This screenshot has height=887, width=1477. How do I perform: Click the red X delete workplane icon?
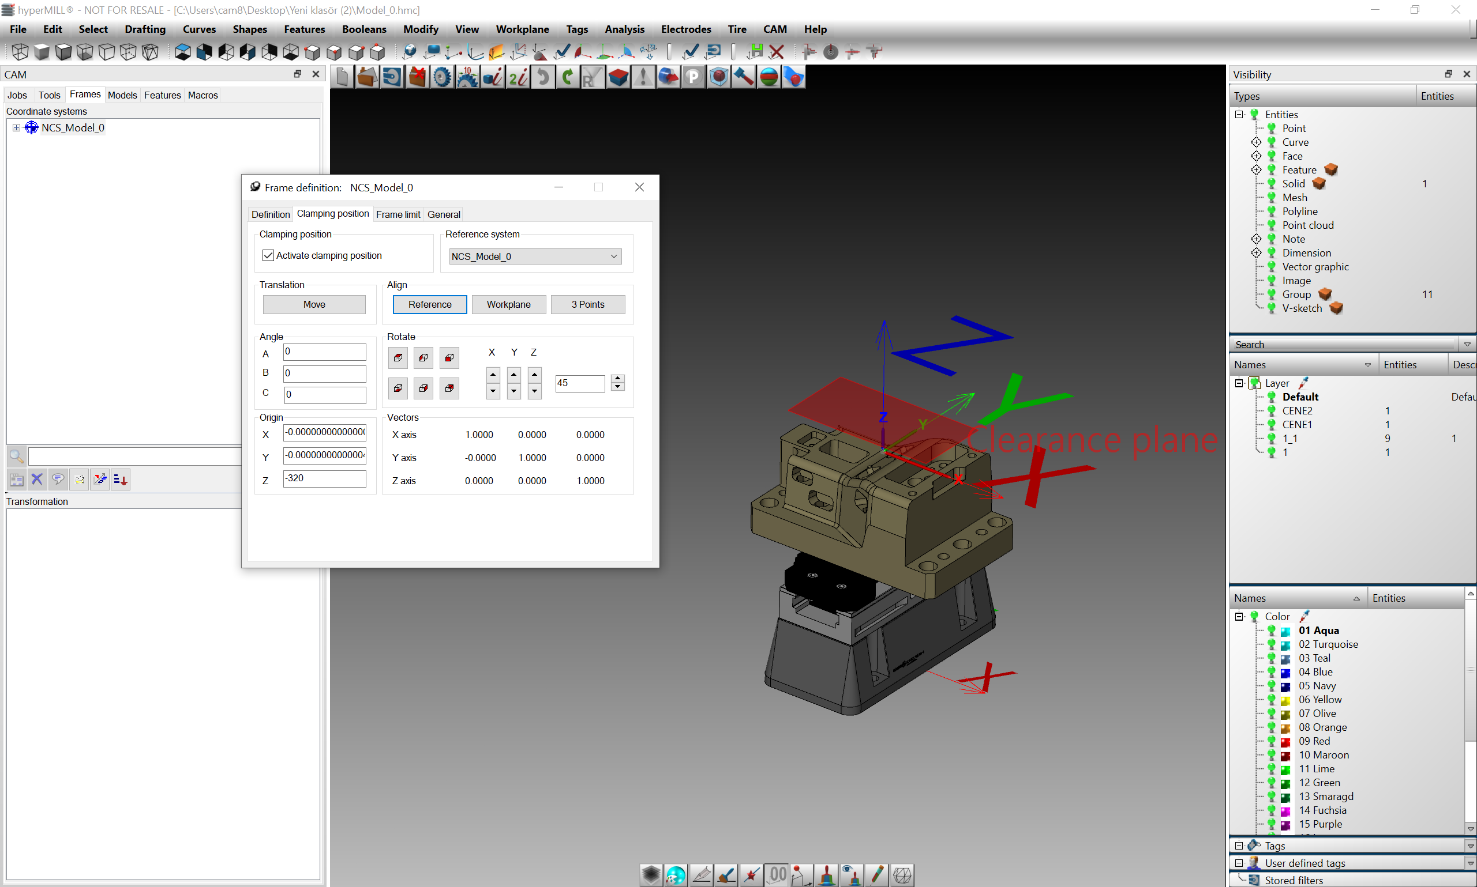[x=777, y=52]
